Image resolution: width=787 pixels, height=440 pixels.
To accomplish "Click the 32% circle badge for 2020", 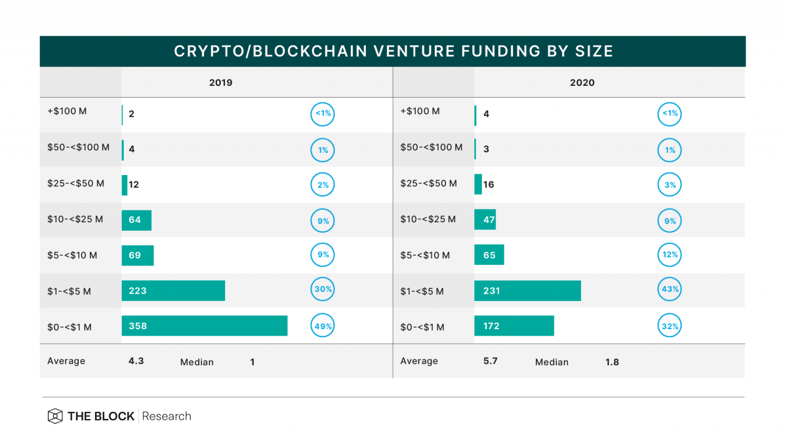I will 670,326.
